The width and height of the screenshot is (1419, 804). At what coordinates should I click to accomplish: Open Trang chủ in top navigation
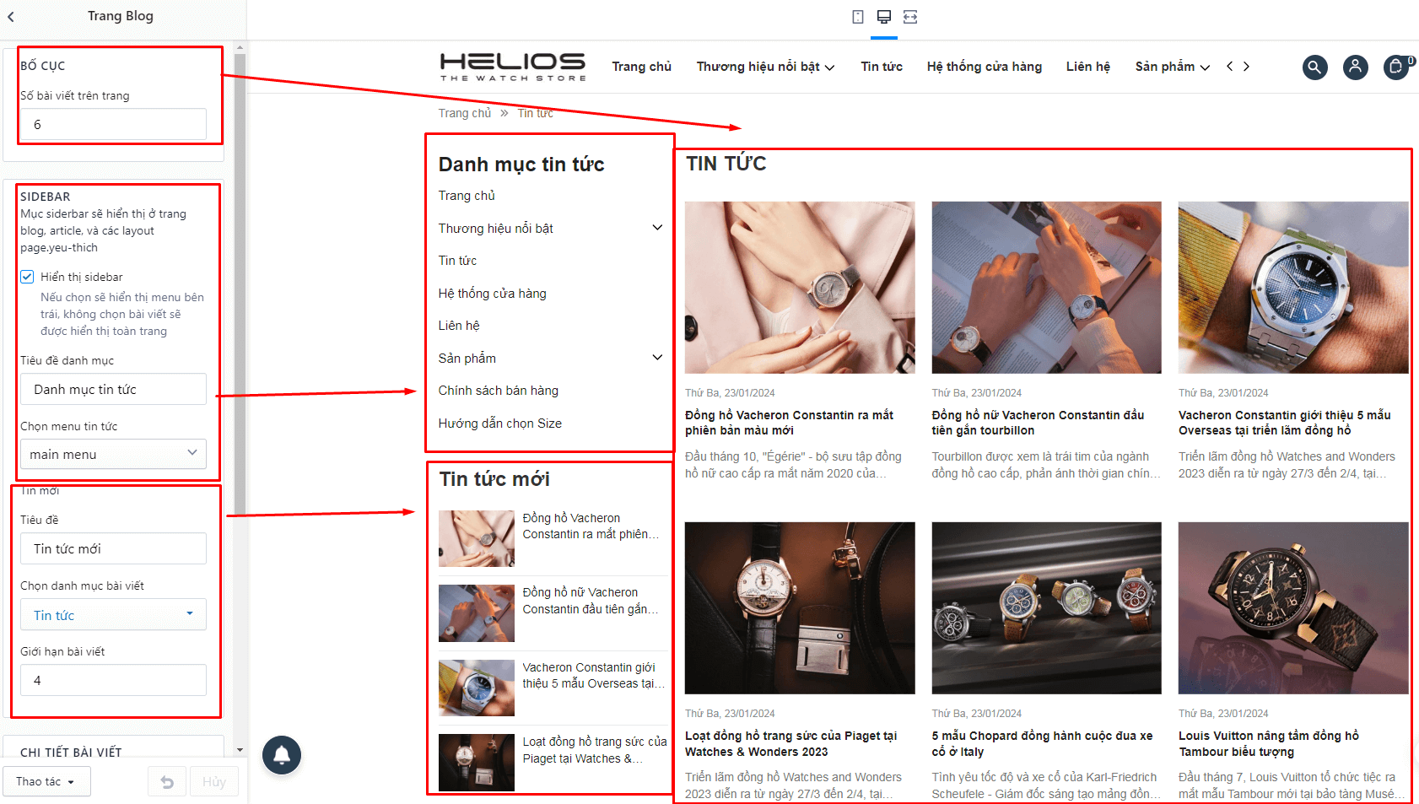coord(642,67)
